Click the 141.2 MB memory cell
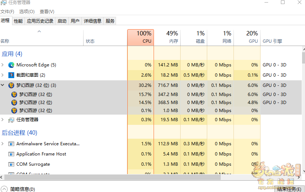The width and height of the screenshot is (305, 192). [168, 65]
